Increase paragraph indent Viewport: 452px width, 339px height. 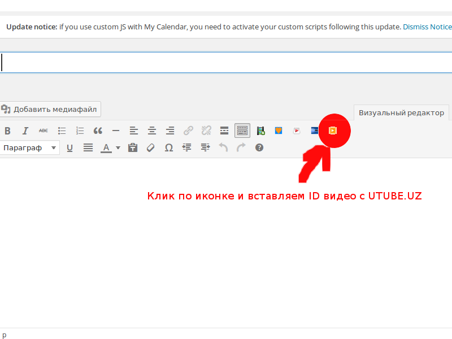point(205,148)
